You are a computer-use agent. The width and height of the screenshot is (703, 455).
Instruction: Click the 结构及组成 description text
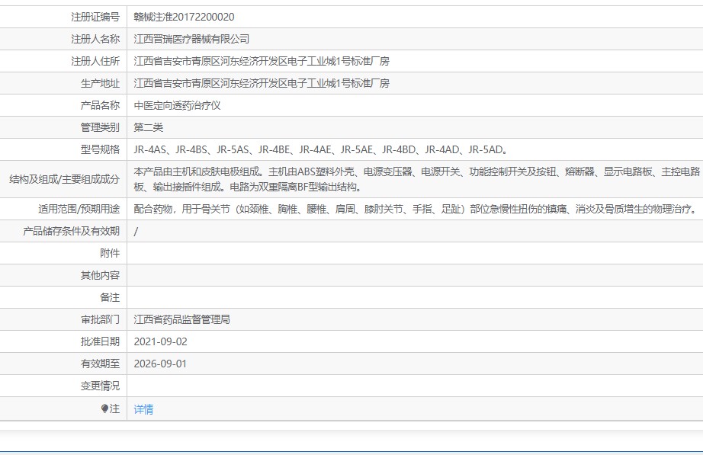click(x=416, y=179)
